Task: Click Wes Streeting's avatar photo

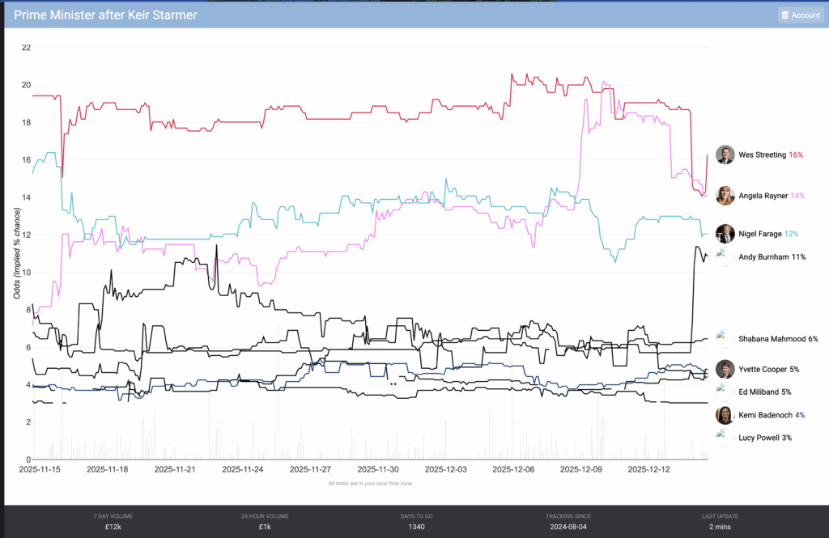Action: 725,155
